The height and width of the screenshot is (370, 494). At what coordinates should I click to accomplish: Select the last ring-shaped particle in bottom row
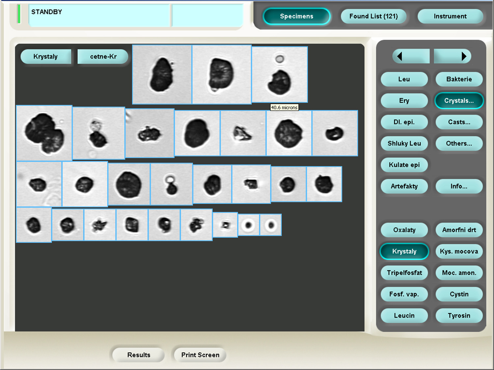tap(271, 225)
